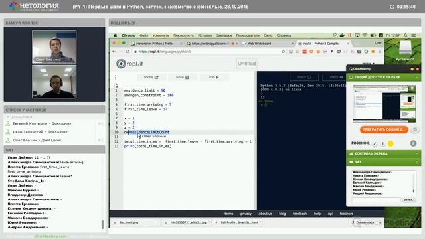Open the three-dots menu left of share

pyautogui.click(x=116, y=77)
